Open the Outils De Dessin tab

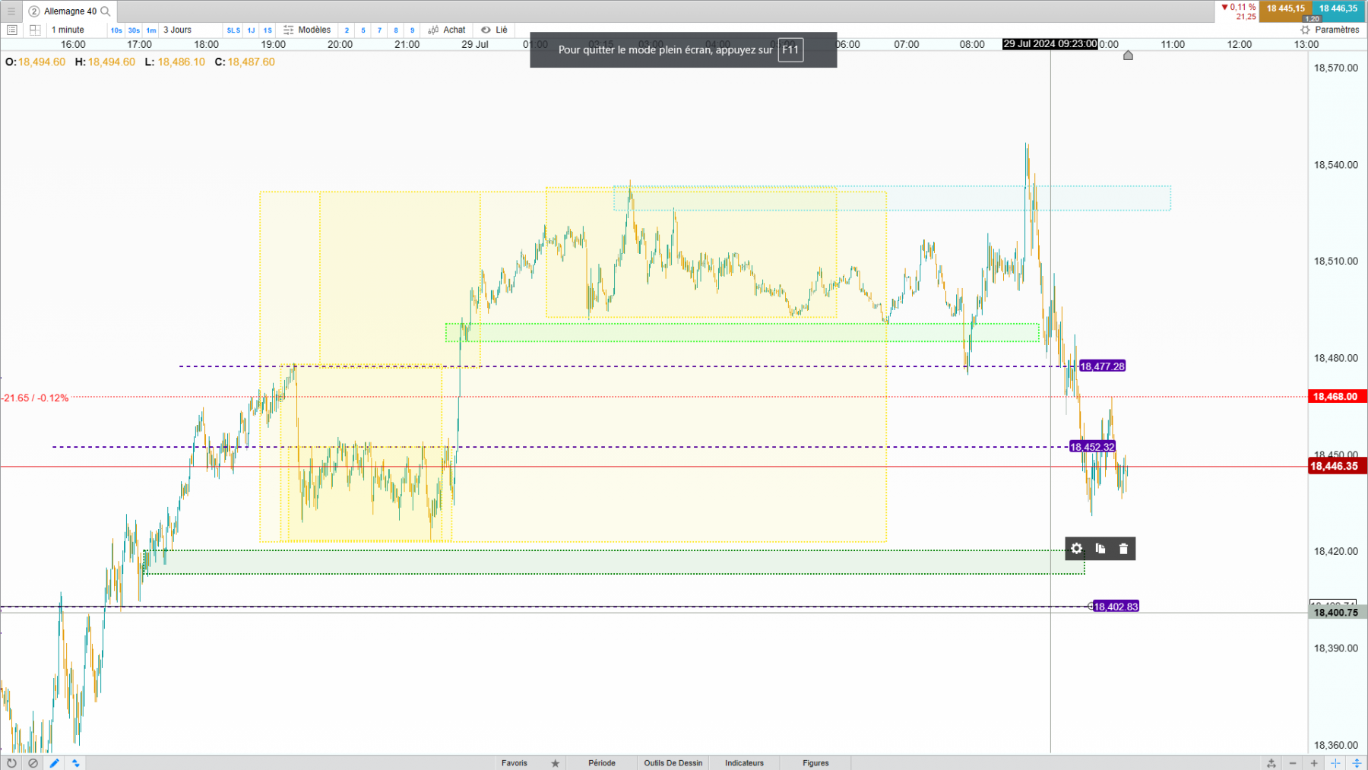(x=673, y=763)
